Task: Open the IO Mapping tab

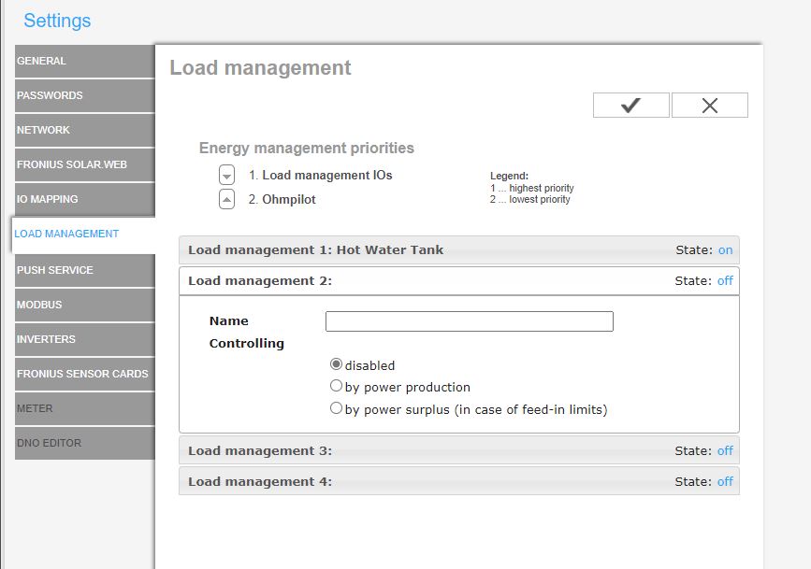Action: (85, 200)
